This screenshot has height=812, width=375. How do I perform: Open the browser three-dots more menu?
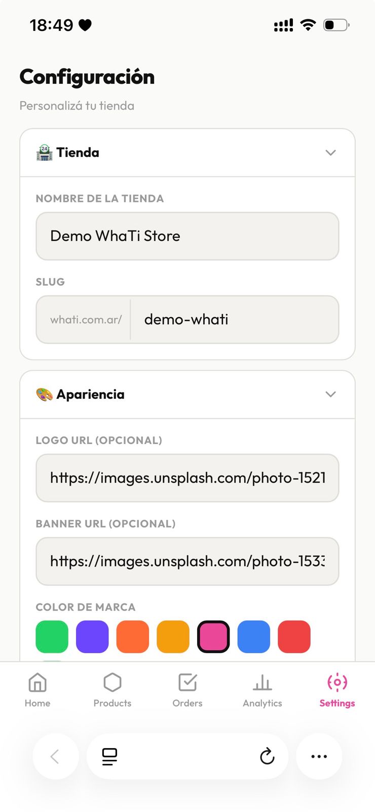click(319, 756)
